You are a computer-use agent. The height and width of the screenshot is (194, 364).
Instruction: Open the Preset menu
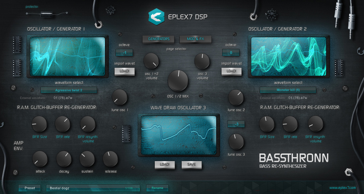pos(30,188)
